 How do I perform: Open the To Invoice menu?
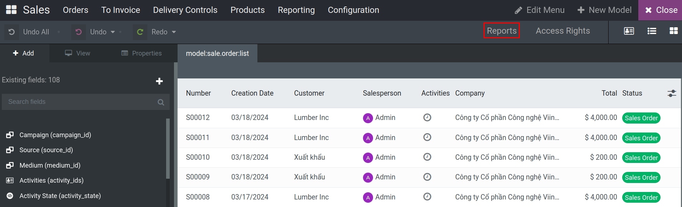point(121,10)
